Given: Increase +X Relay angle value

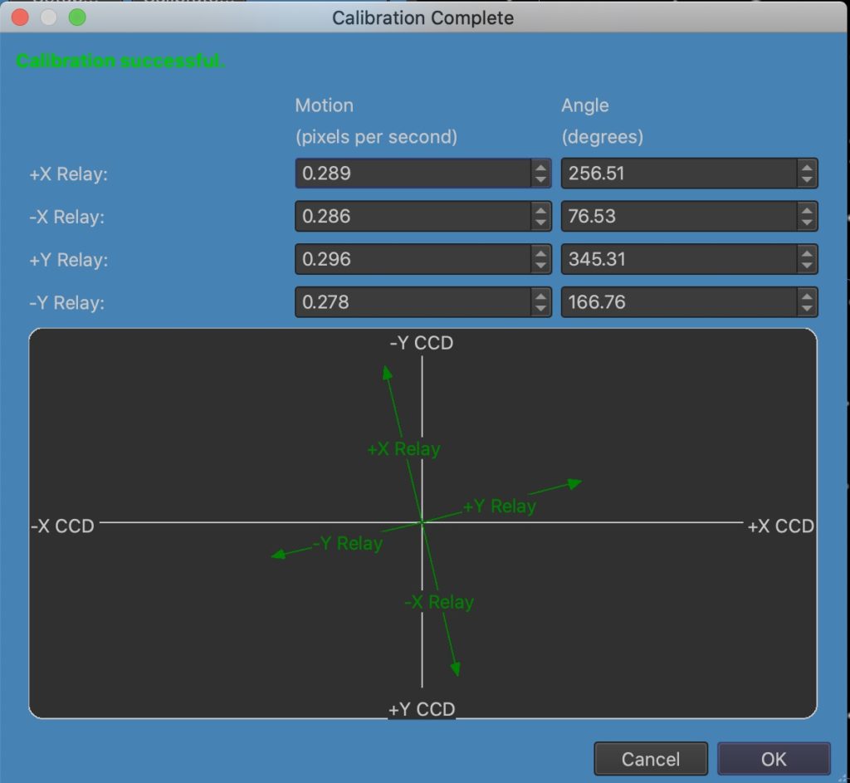Looking at the screenshot, I should pyautogui.click(x=807, y=168).
